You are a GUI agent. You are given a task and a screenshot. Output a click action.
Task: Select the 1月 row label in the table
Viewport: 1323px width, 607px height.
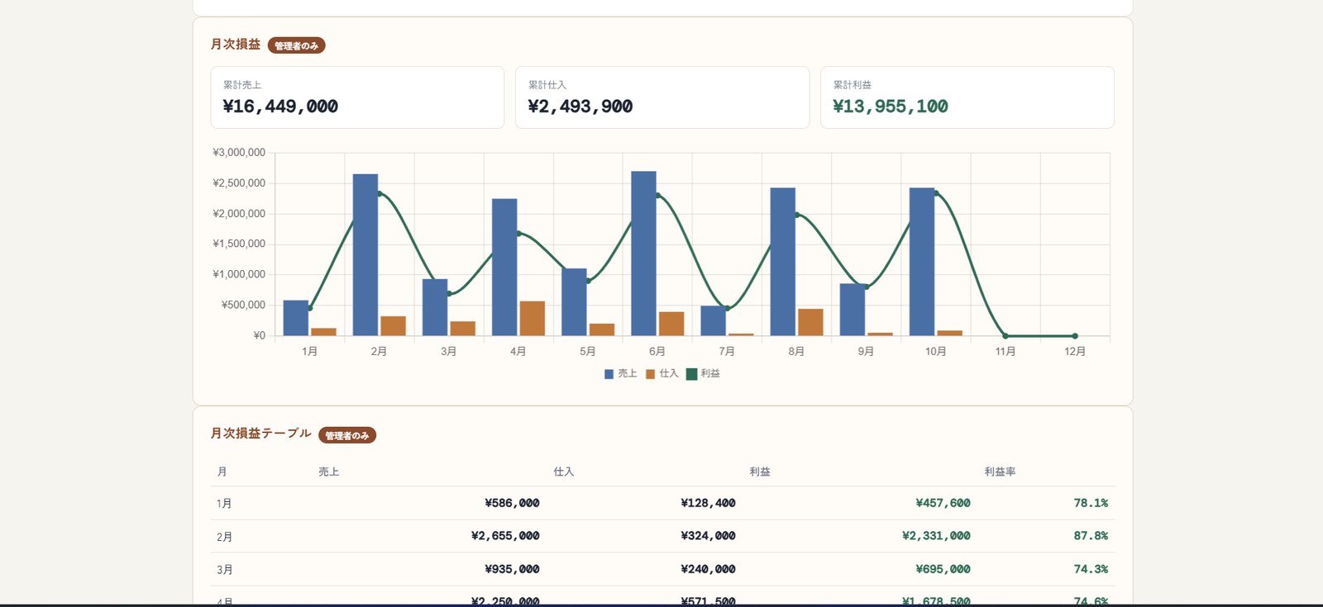224,504
